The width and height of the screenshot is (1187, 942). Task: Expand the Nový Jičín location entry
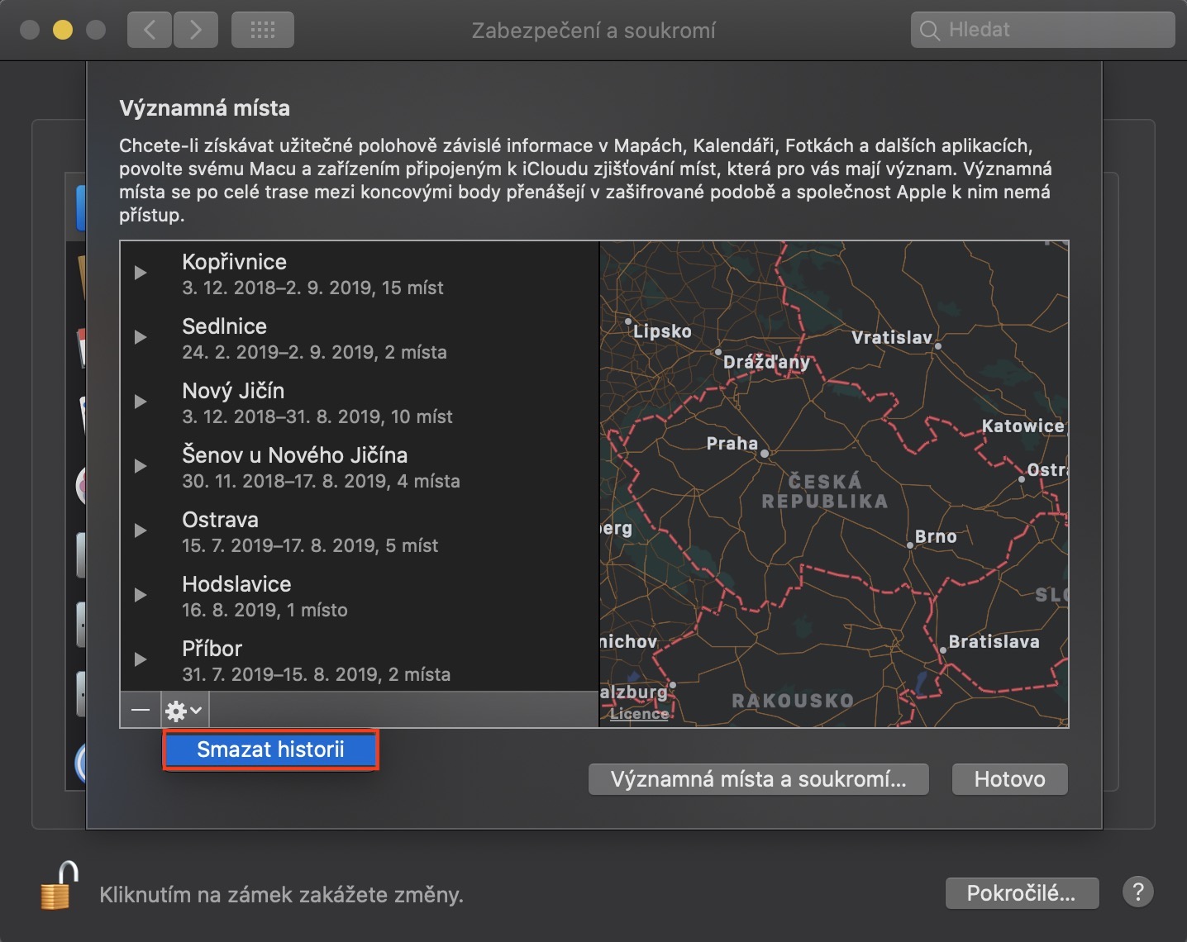[141, 402]
